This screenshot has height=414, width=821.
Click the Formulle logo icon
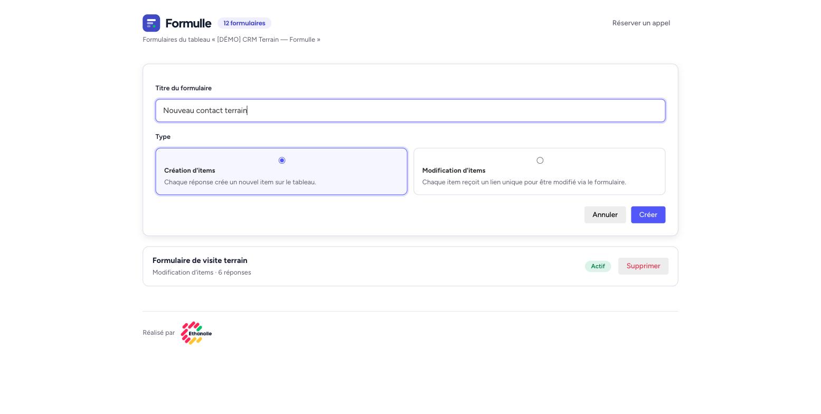151,23
